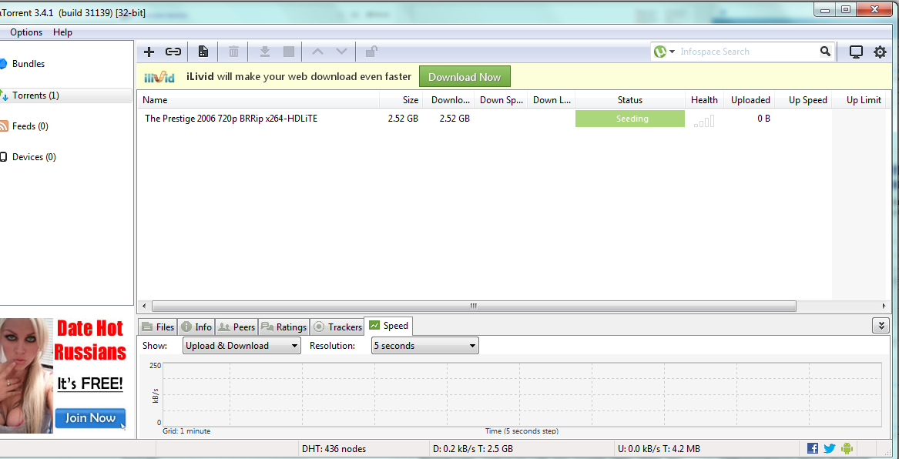Collapse the detail pane with chevron button
The image size is (899, 459).
[x=881, y=326]
